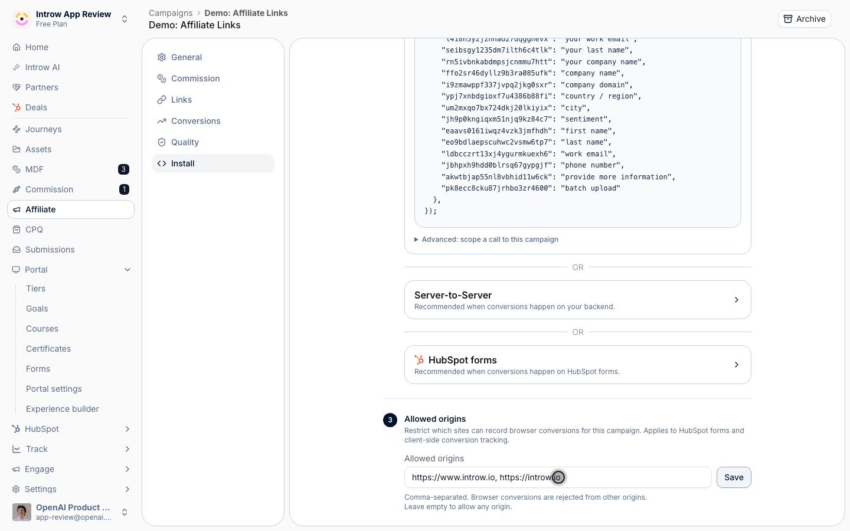The height and width of the screenshot is (531, 850).
Task: Click the Introw AI sparkle icon
Action: pos(17,67)
